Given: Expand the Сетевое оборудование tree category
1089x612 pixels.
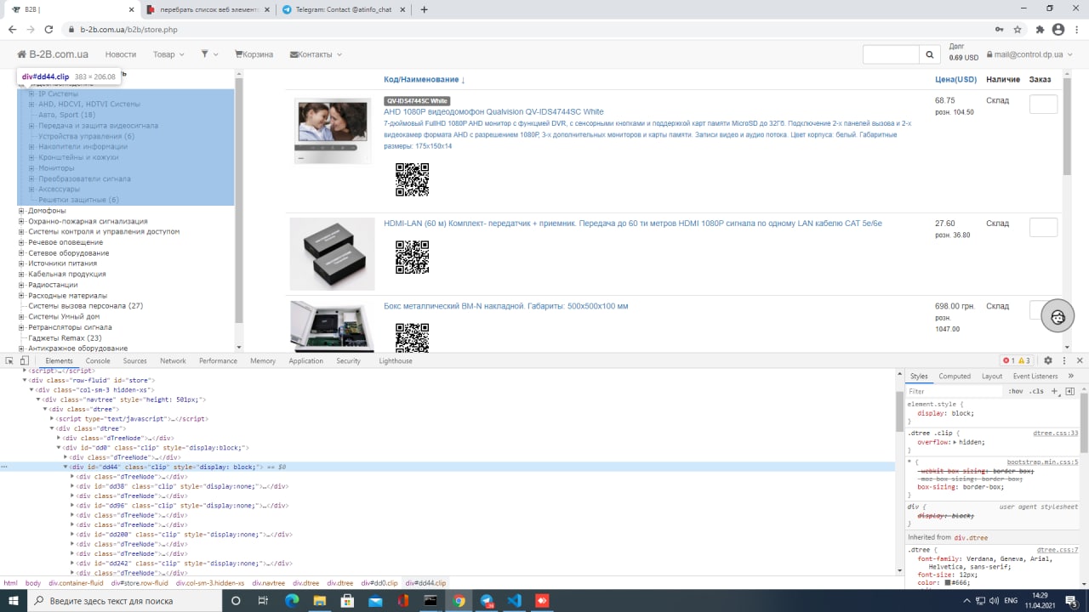Looking at the screenshot, I should click(x=21, y=253).
